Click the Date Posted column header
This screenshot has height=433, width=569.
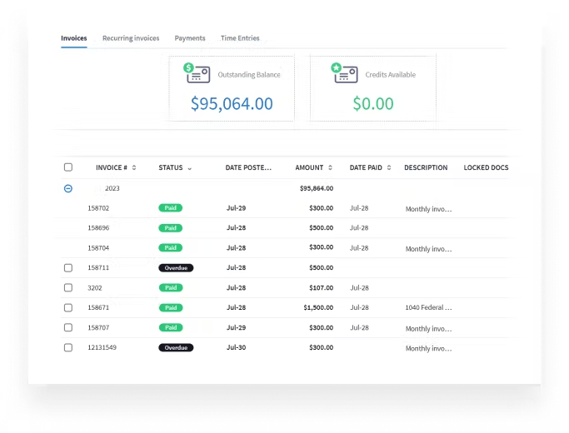(x=248, y=167)
